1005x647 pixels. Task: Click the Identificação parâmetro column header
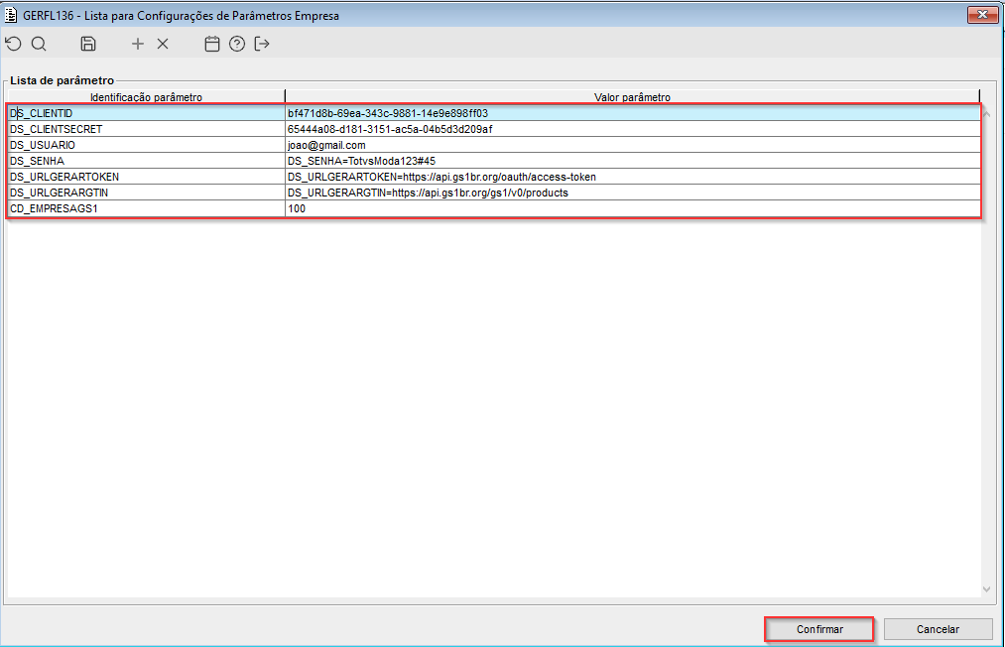click(x=146, y=97)
